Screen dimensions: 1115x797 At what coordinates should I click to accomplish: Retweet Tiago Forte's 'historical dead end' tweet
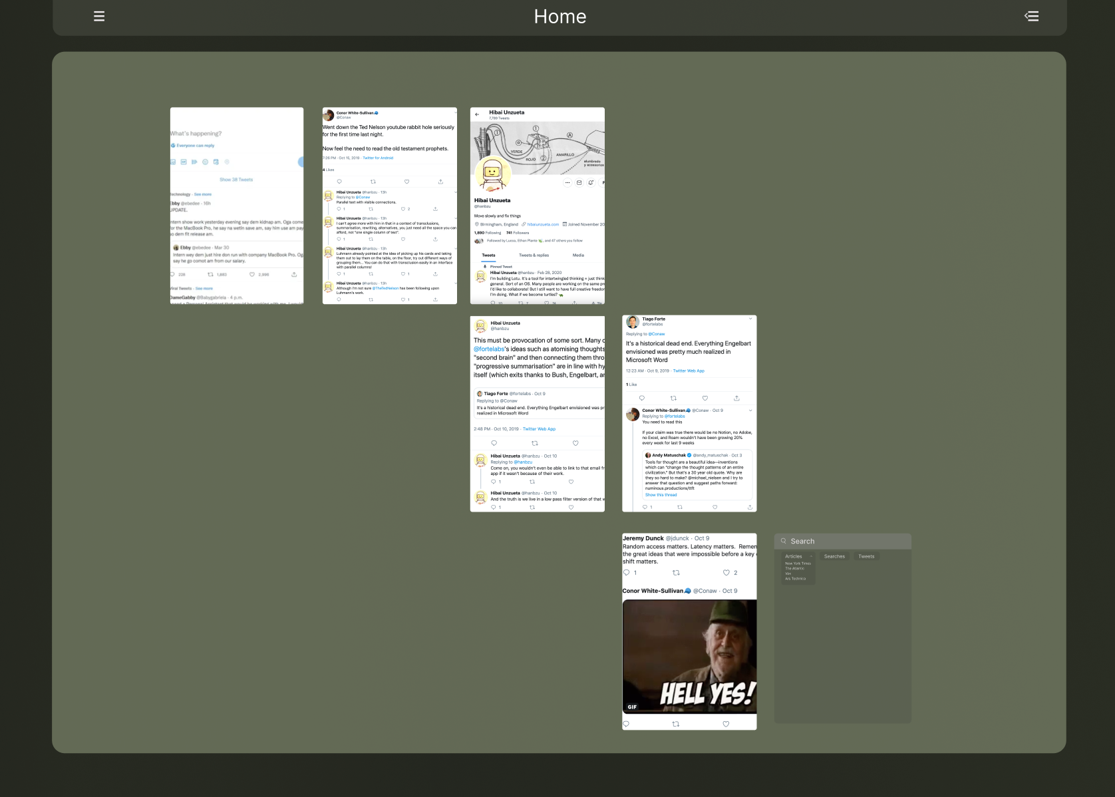click(x=673, y=398)
